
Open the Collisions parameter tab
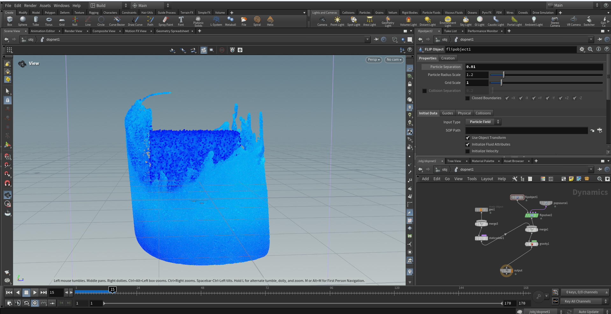[483, 113]
